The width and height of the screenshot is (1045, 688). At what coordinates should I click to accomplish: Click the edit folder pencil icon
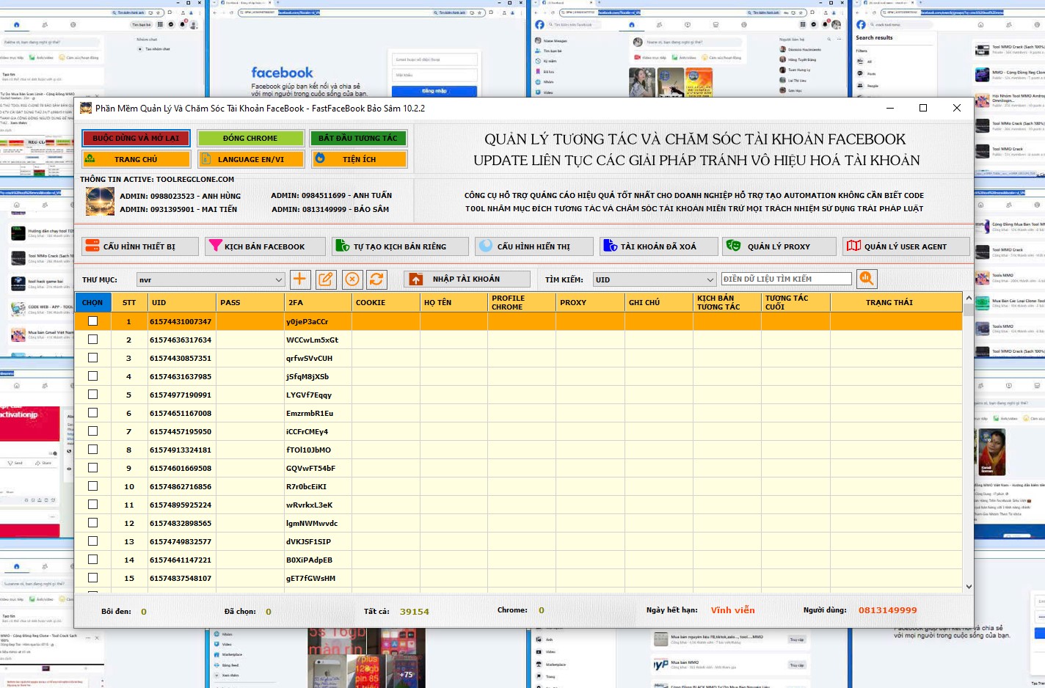[x=326, y=279]
